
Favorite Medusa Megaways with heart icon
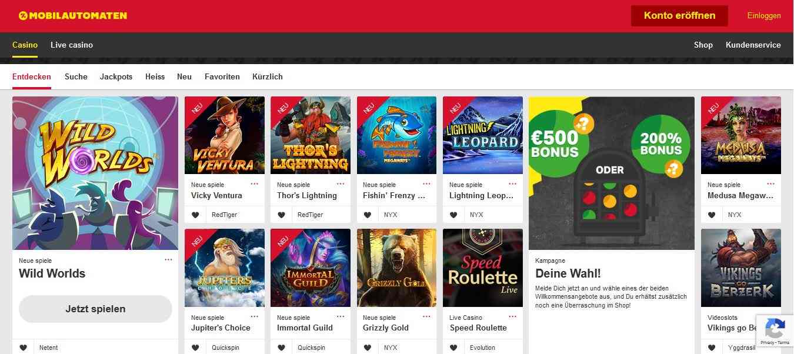(x=711, y=215)
